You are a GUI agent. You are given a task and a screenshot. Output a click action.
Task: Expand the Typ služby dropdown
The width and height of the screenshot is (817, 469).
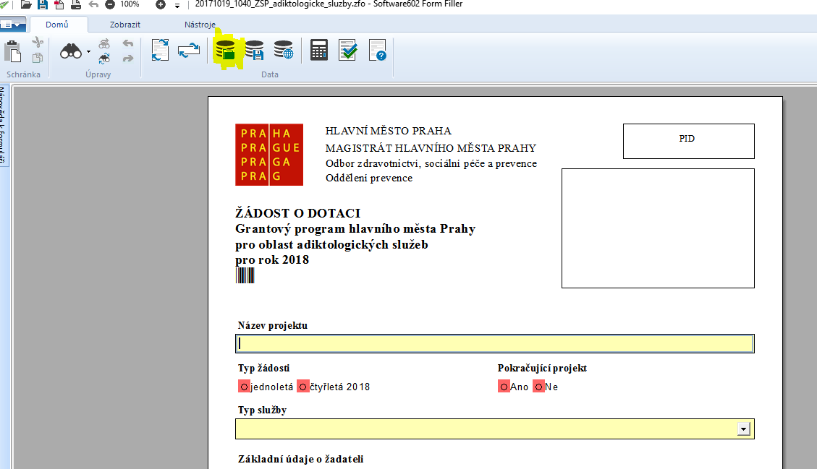pyautogui.click(x=742, y=429)
